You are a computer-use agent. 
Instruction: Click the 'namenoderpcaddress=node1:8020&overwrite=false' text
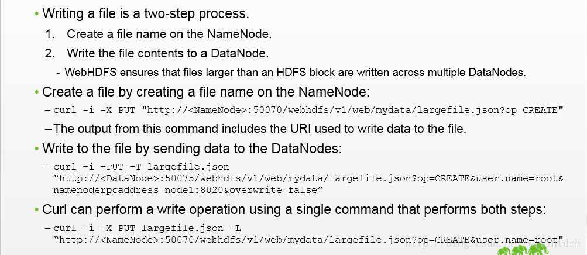(x=188, y=190)
